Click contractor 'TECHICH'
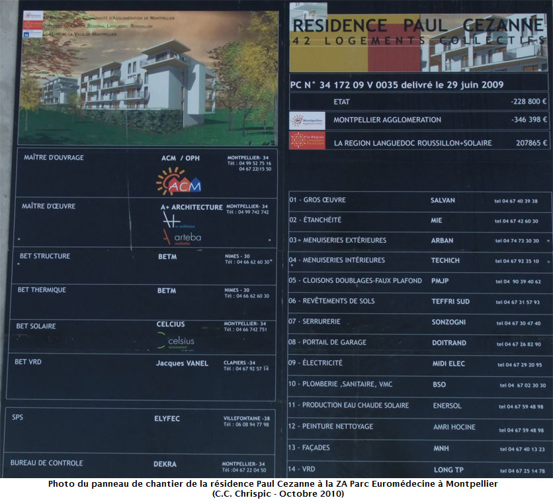The width and height of the screenshot is (553, 500). 445,260
